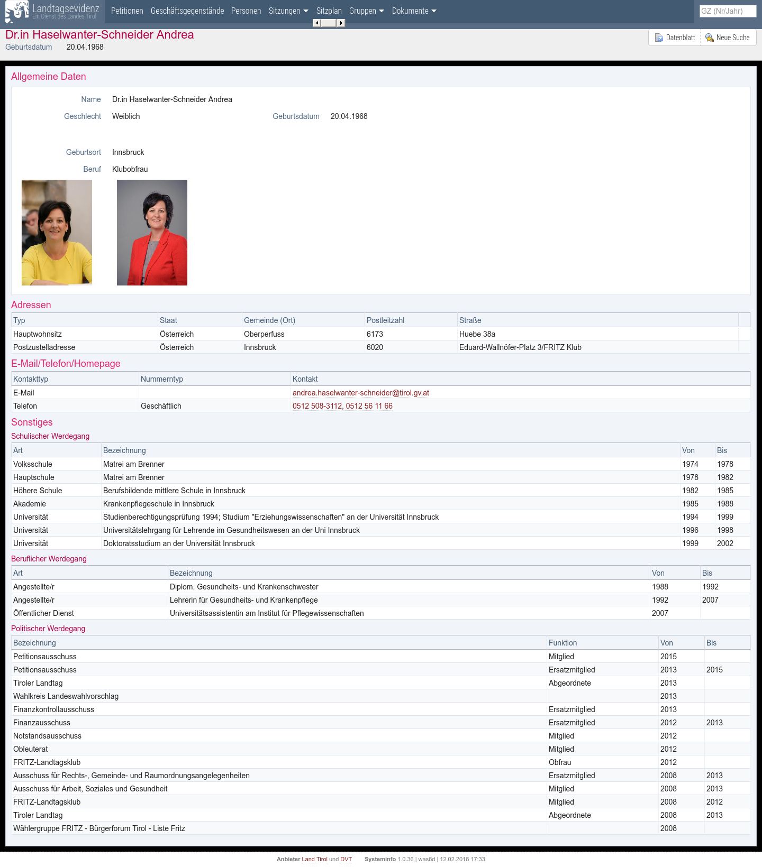Click the Postleitzahl column header

tap(411, 320)
